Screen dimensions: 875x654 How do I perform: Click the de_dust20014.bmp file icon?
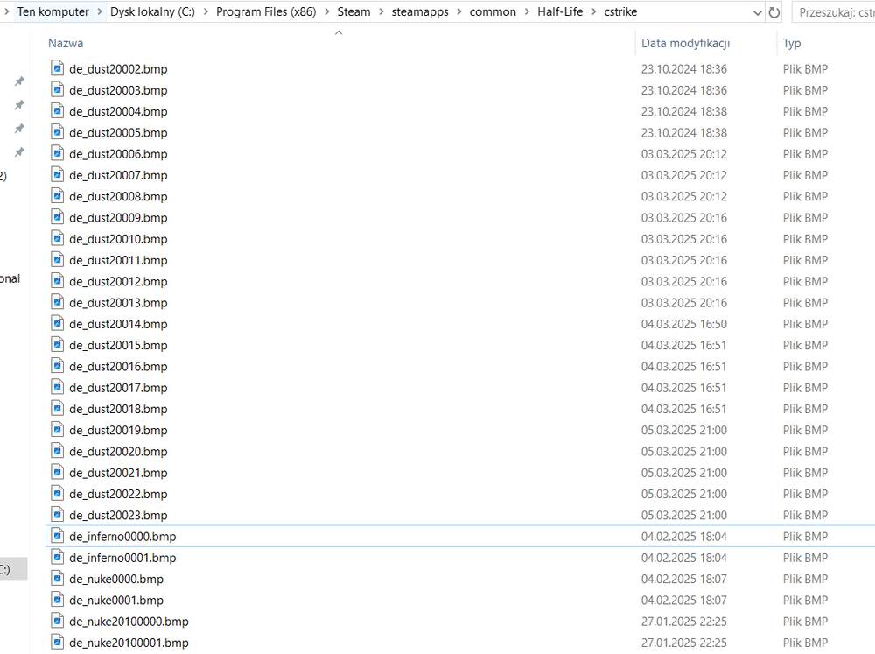(x=58, y=324)
